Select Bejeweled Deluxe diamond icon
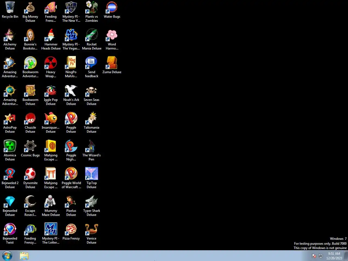Image resolution: width=348 pixels, height=261 pixels. click(x=10, y=201)
